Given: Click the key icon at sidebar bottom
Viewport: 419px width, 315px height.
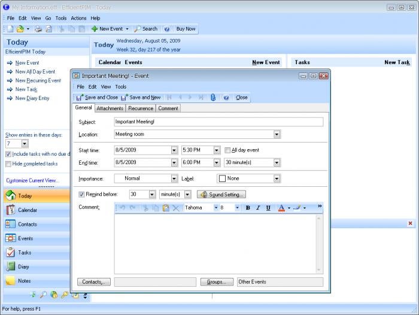Looking at the screenshot, I should (65, 295).
